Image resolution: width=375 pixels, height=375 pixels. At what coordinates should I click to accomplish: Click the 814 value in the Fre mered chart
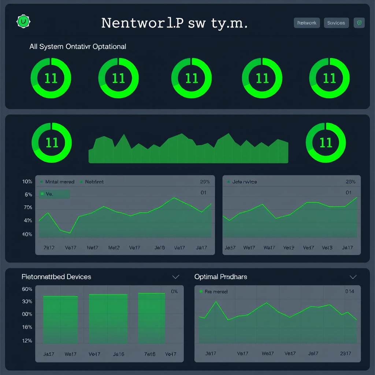click(x=350, y=291)
